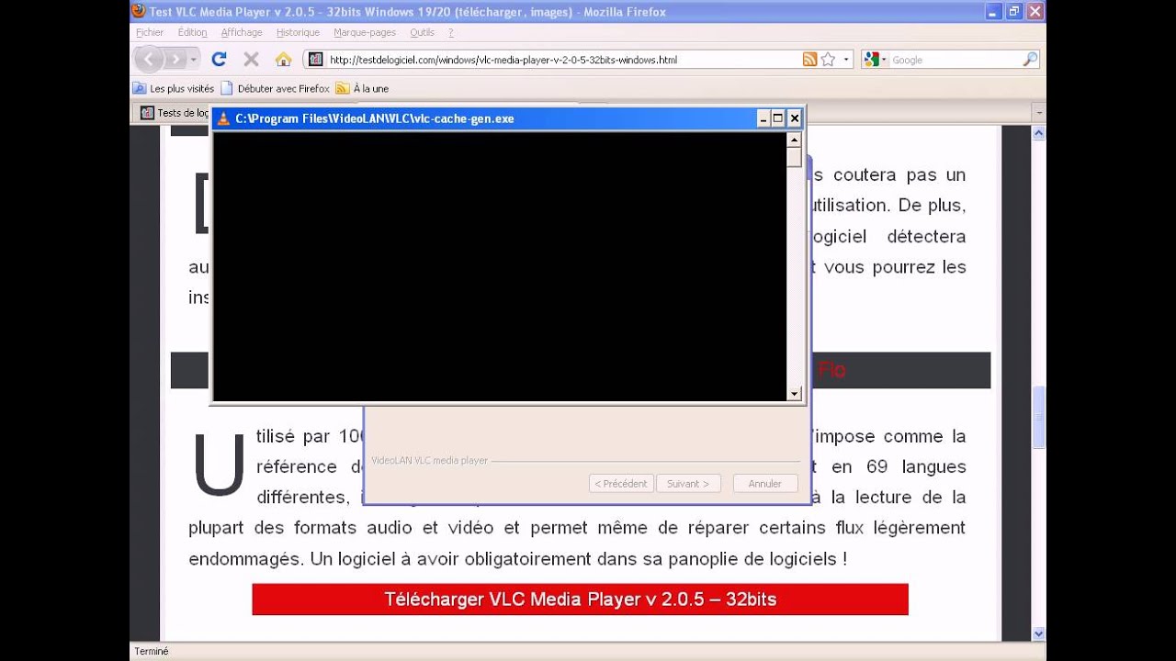Click the console window scrollbar thumb
The height and width of the screenshot is (661, 1176).
pyautogui.click(x=795, y=157)
